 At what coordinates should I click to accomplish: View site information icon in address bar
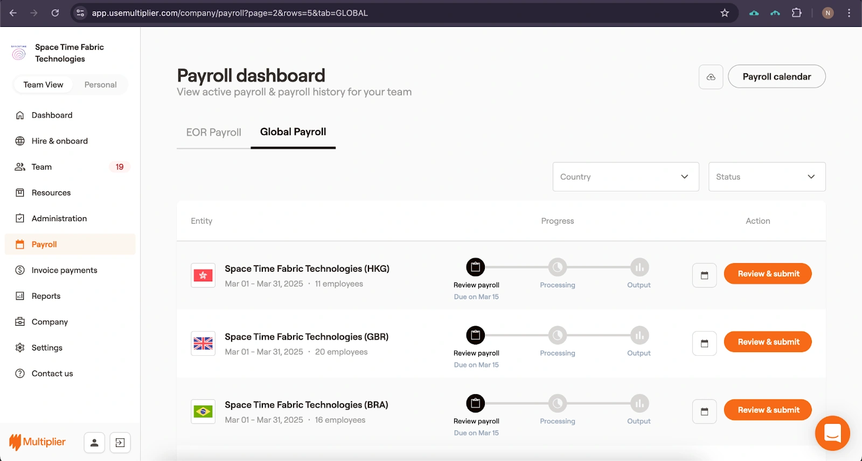80,13
